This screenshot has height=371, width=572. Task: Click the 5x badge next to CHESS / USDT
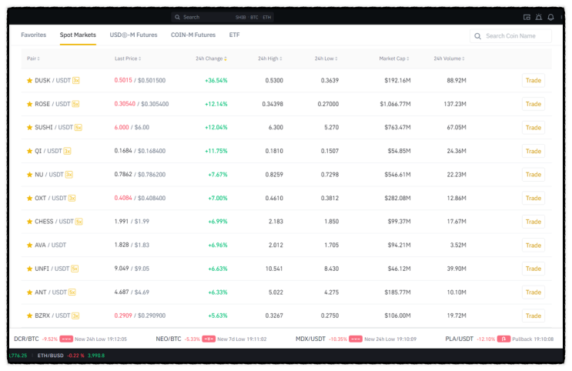coord(79,222)
